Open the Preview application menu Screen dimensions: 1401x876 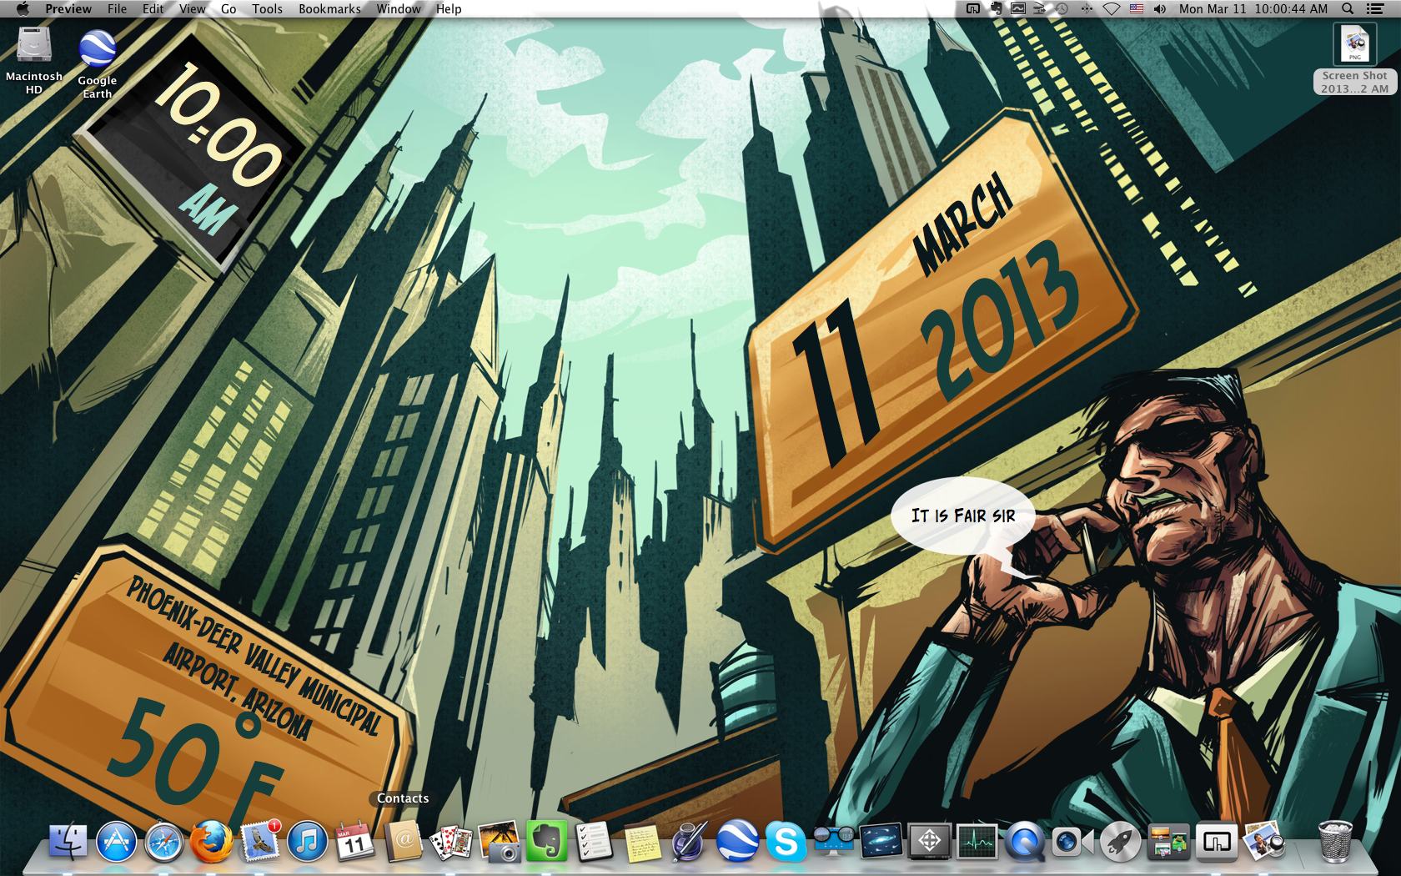point(68,8)
